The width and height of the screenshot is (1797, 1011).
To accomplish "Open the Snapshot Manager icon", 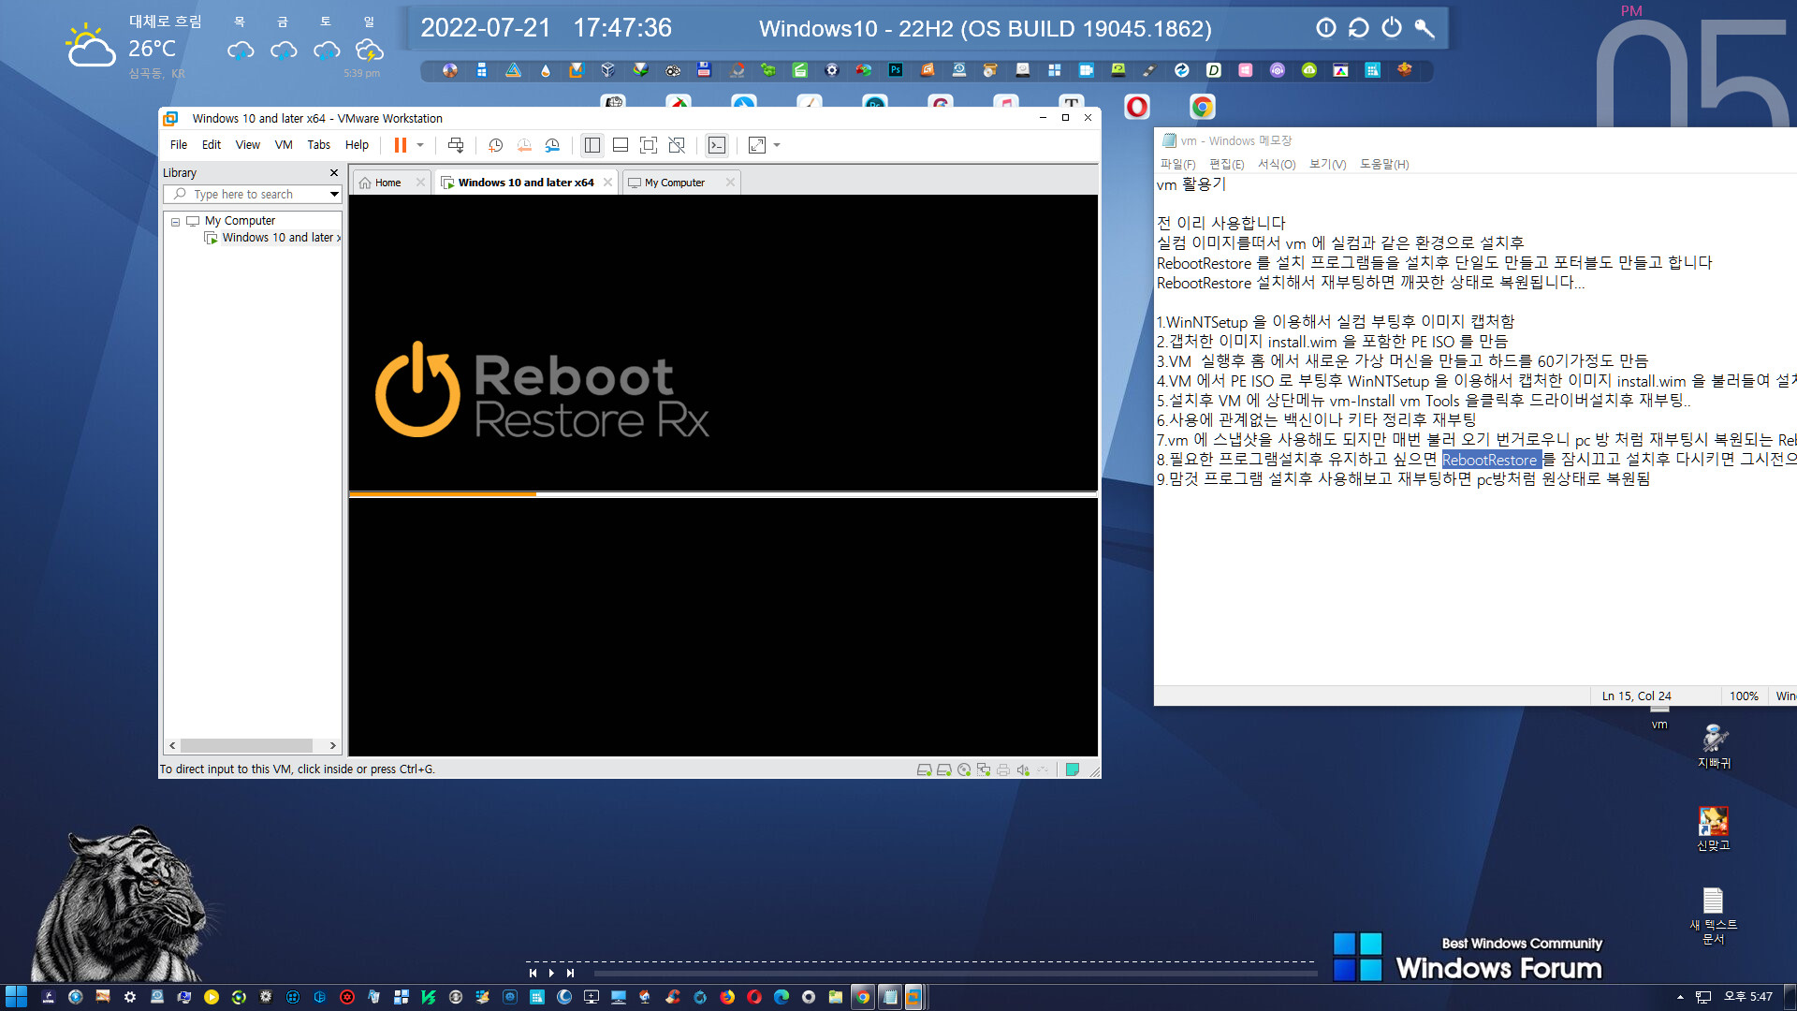I will [x=552, y=145].
